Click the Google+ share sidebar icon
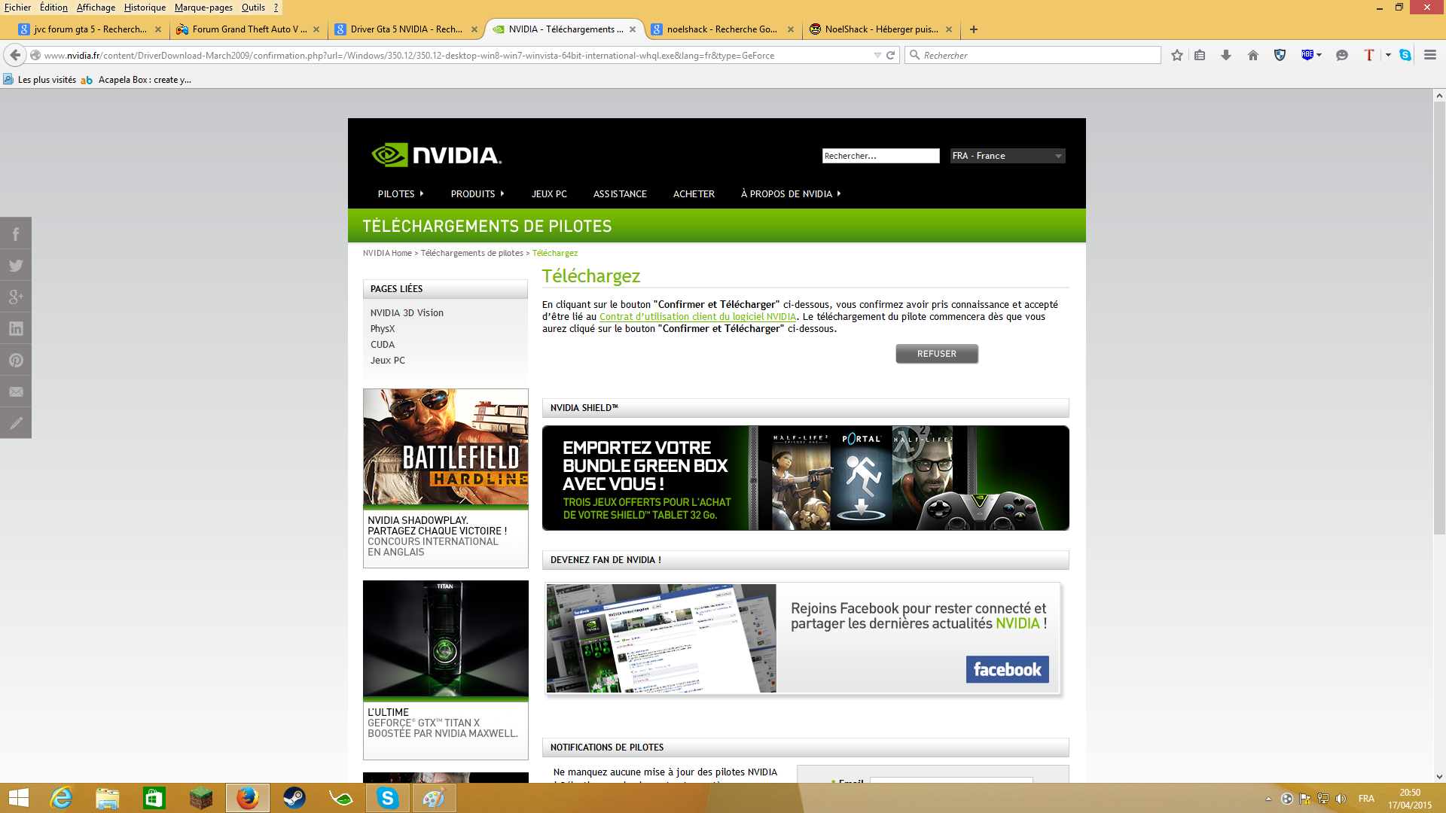1446x813 pixels. pyautogui.click(x=16, y=297)
